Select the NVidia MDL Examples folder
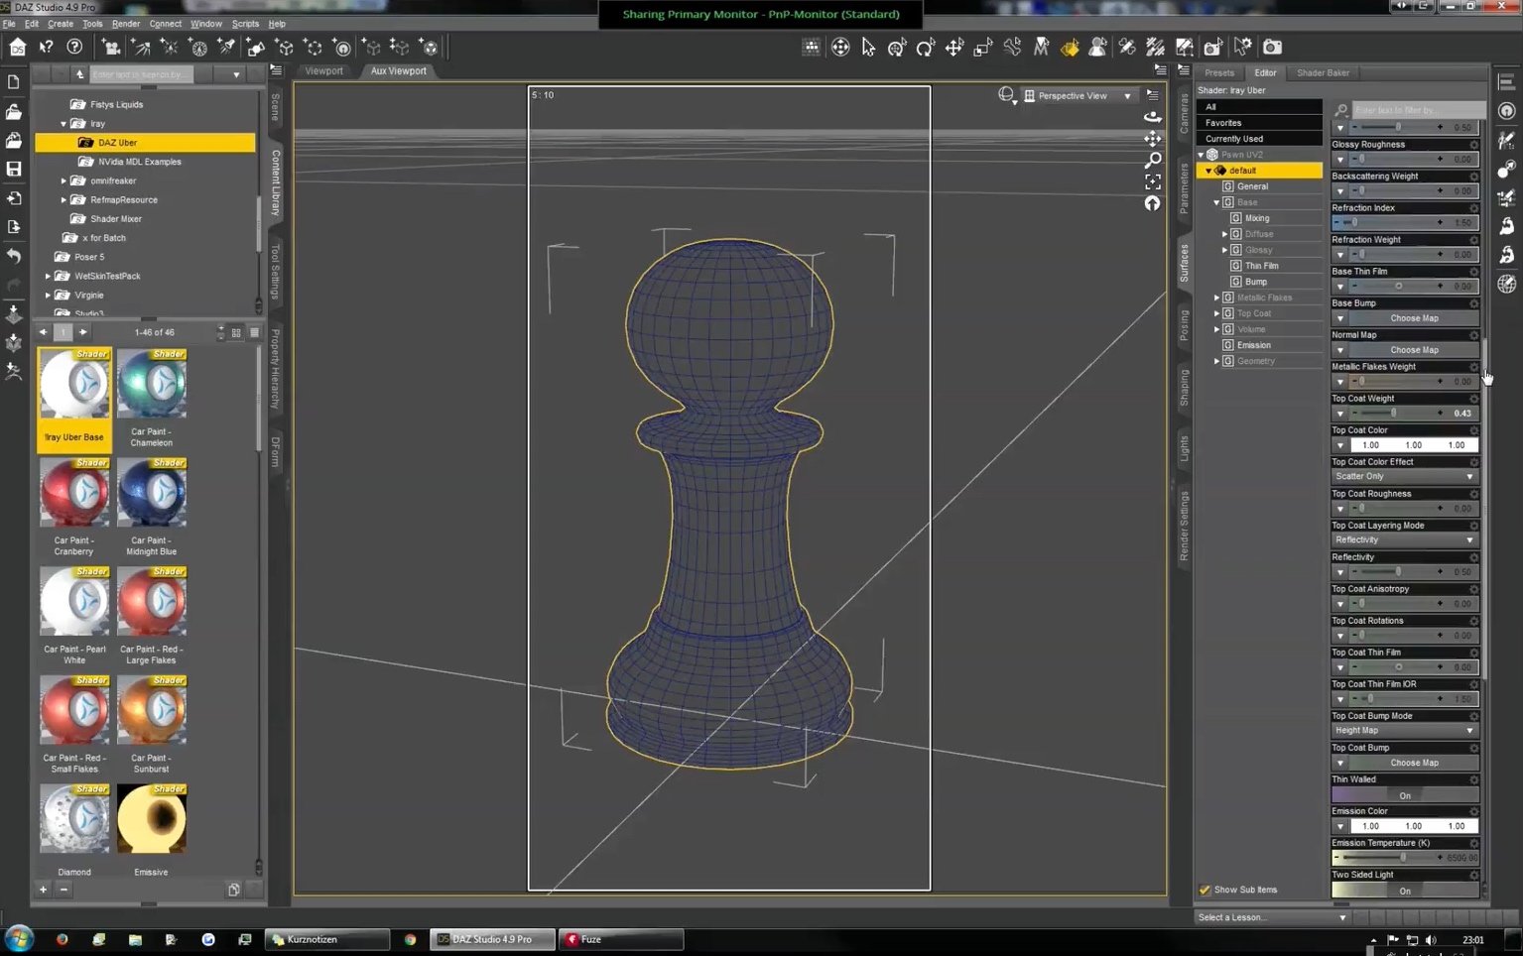 (x=139, y=162)
